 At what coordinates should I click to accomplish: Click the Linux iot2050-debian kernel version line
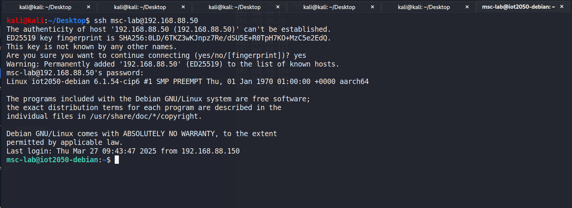[187, 81]
